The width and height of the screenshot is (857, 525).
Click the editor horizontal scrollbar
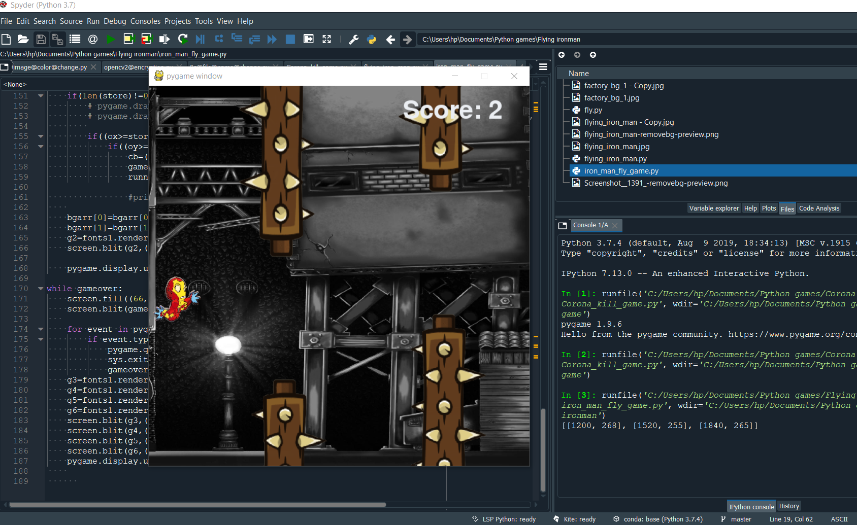click(198, 505)
